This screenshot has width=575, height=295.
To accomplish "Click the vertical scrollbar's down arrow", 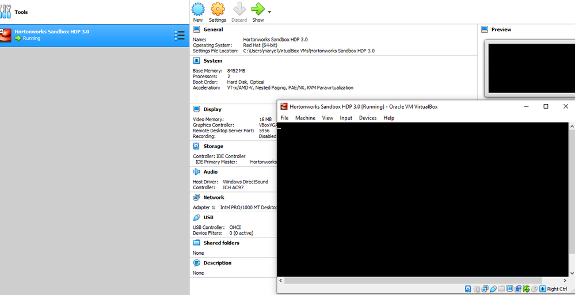I will 572,273.
